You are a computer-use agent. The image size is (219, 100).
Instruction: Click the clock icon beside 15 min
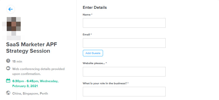tap(8, 61)
